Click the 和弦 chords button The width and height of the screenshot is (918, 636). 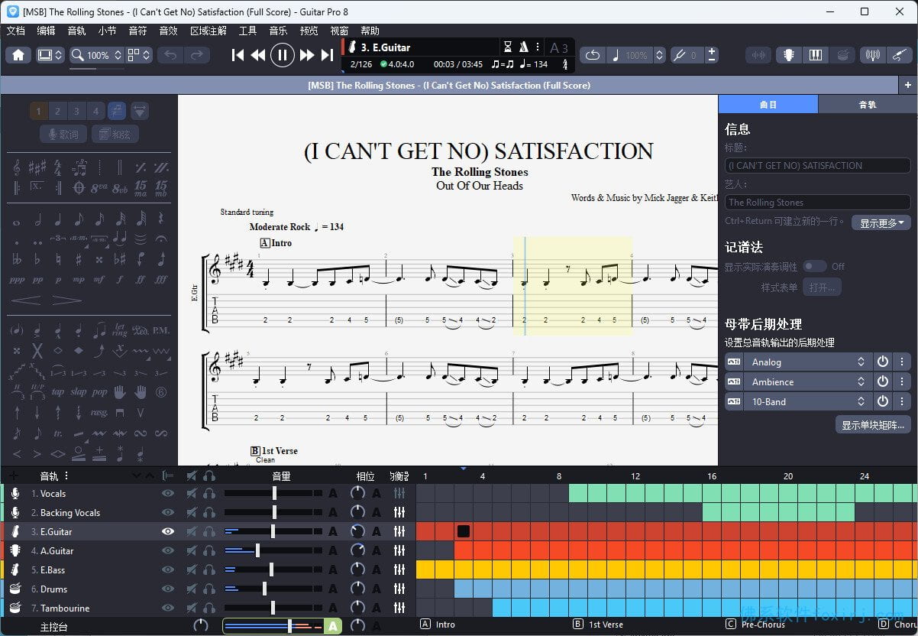tap(115, 135)
